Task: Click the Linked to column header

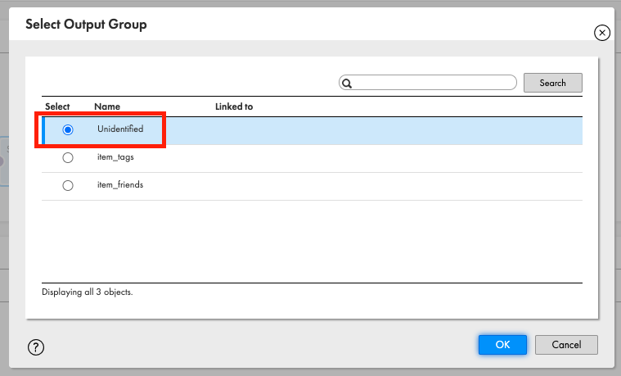Action: click(x=234, y=106)
